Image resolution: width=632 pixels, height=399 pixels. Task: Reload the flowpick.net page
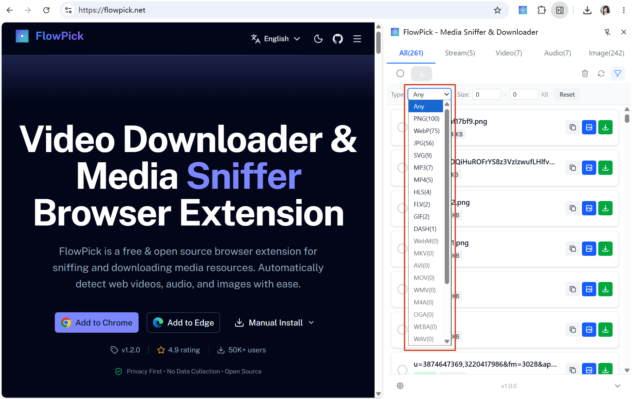46,10
